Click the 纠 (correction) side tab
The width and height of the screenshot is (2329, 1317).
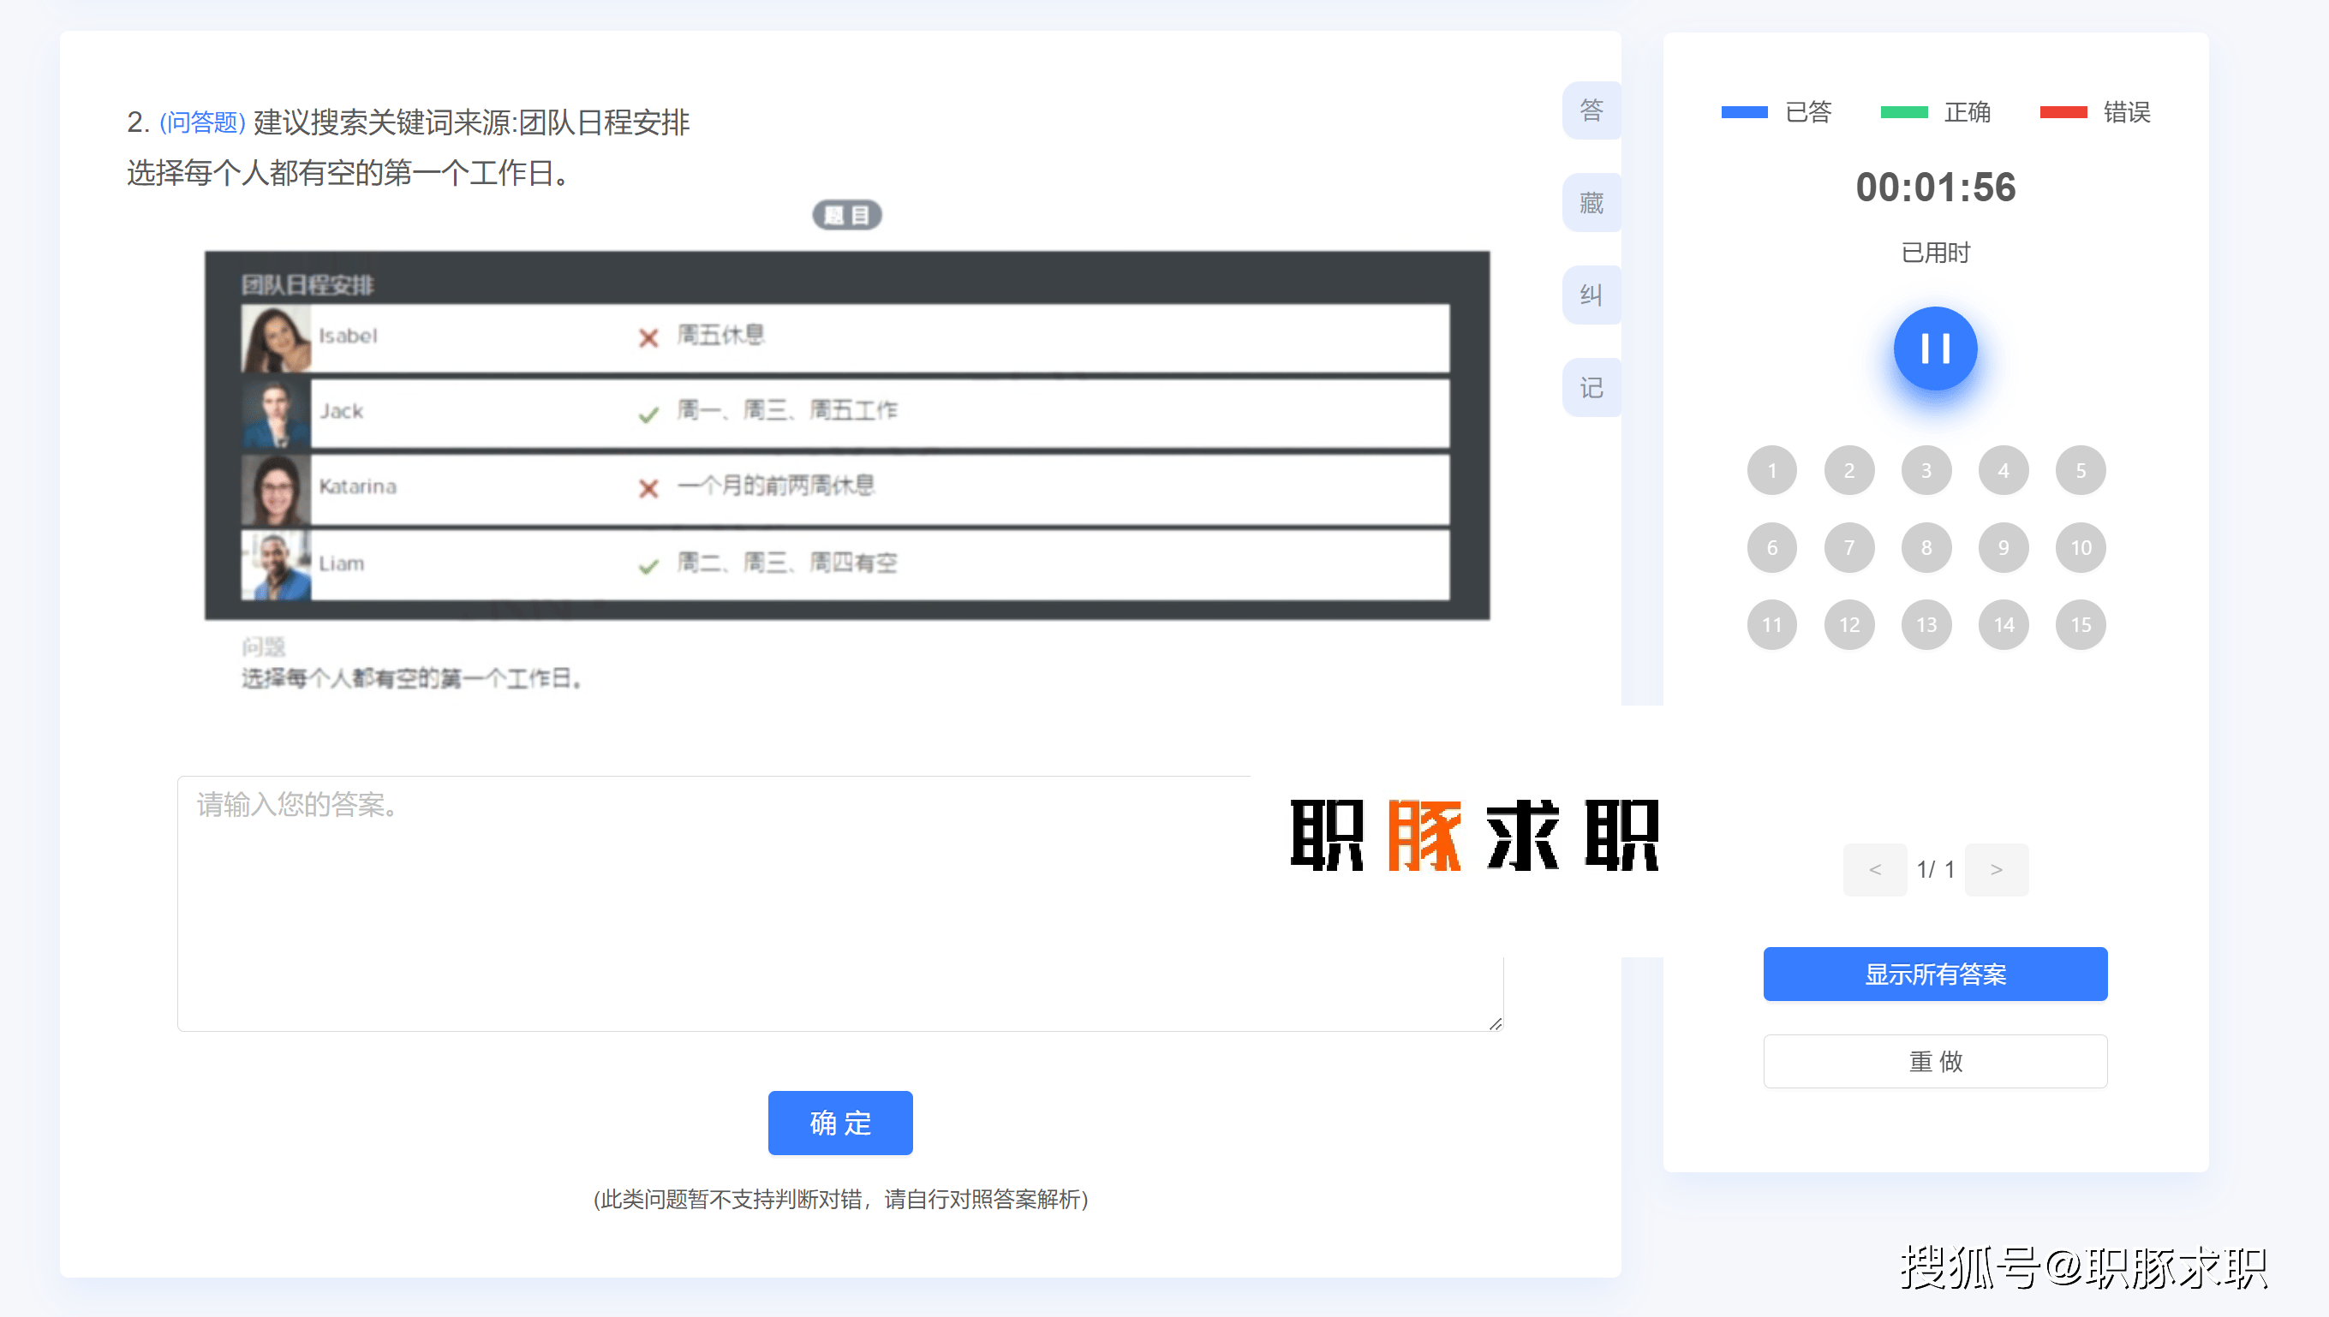tap(1591, 295)
